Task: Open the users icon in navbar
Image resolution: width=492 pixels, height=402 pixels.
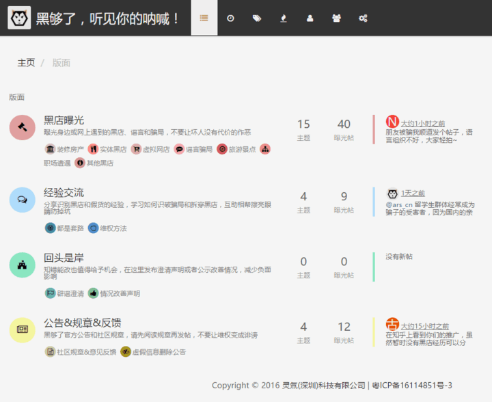Action: pos(310,18)
